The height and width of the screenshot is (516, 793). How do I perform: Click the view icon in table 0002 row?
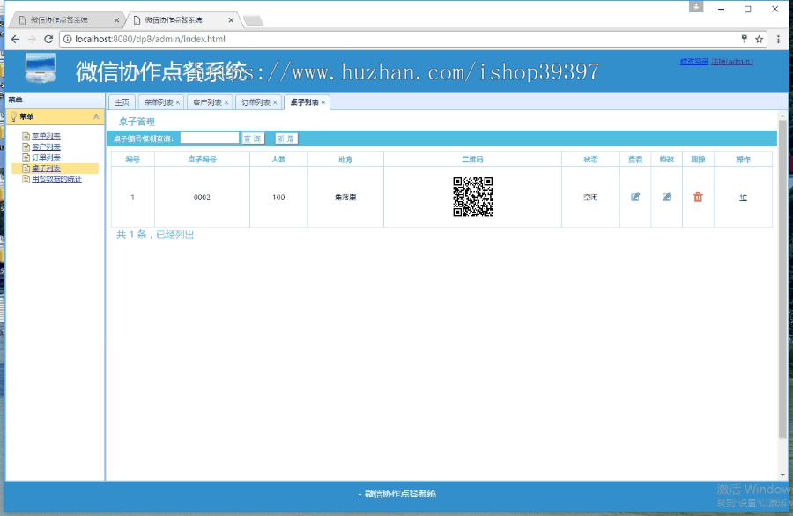pos(635,197)
